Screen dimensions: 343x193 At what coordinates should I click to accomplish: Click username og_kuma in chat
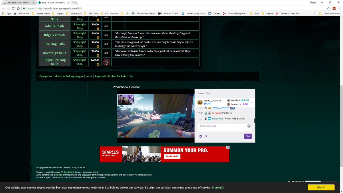(x=216, y=113)
